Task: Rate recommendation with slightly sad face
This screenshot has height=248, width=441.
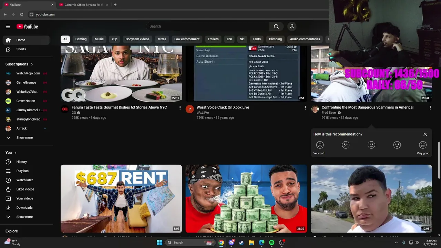Action: coord(346,145)
